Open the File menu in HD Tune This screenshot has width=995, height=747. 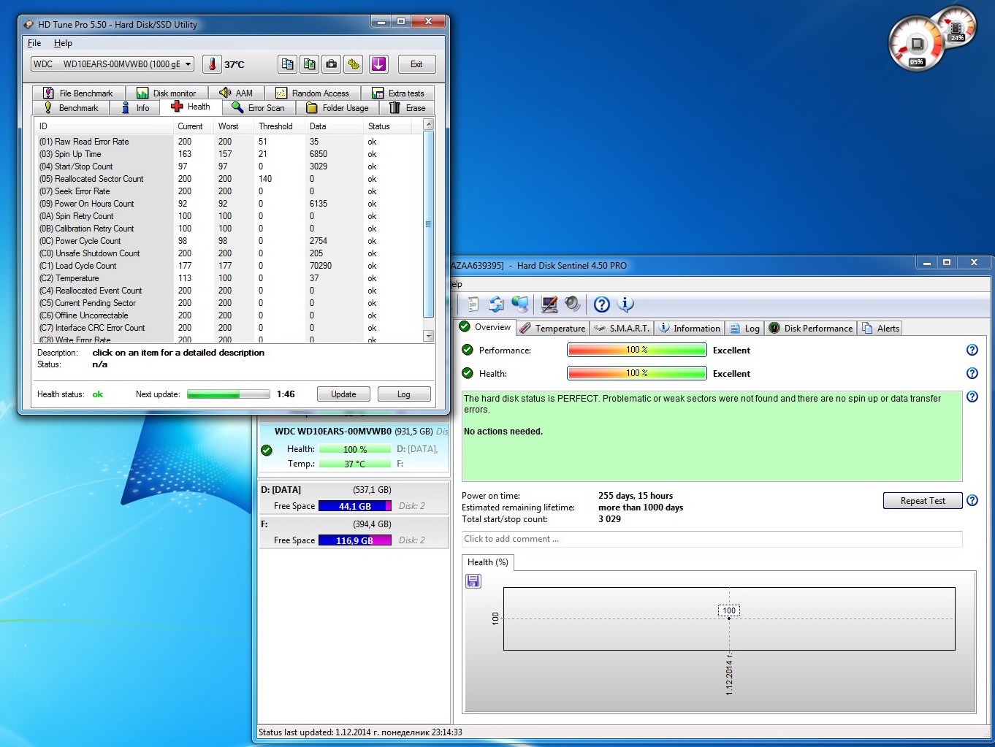pyautogui.click(x=34, y=43)
